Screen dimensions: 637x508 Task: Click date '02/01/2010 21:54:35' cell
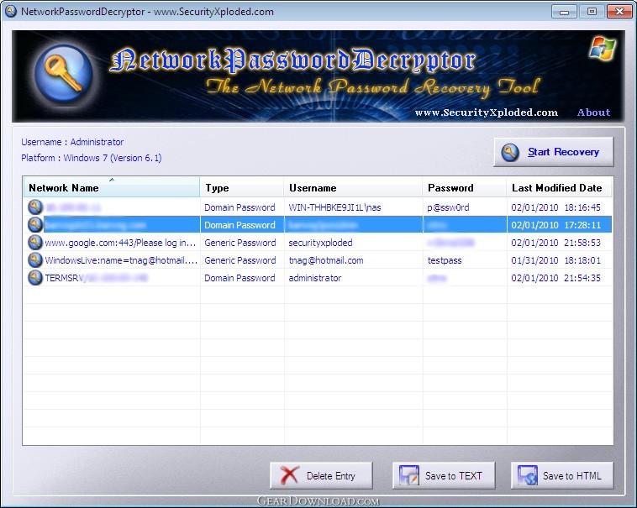[555, 278]
